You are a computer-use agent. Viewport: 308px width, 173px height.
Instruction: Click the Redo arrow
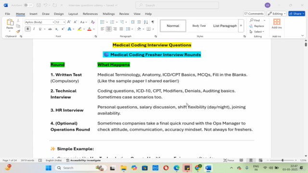coord(55,5)
